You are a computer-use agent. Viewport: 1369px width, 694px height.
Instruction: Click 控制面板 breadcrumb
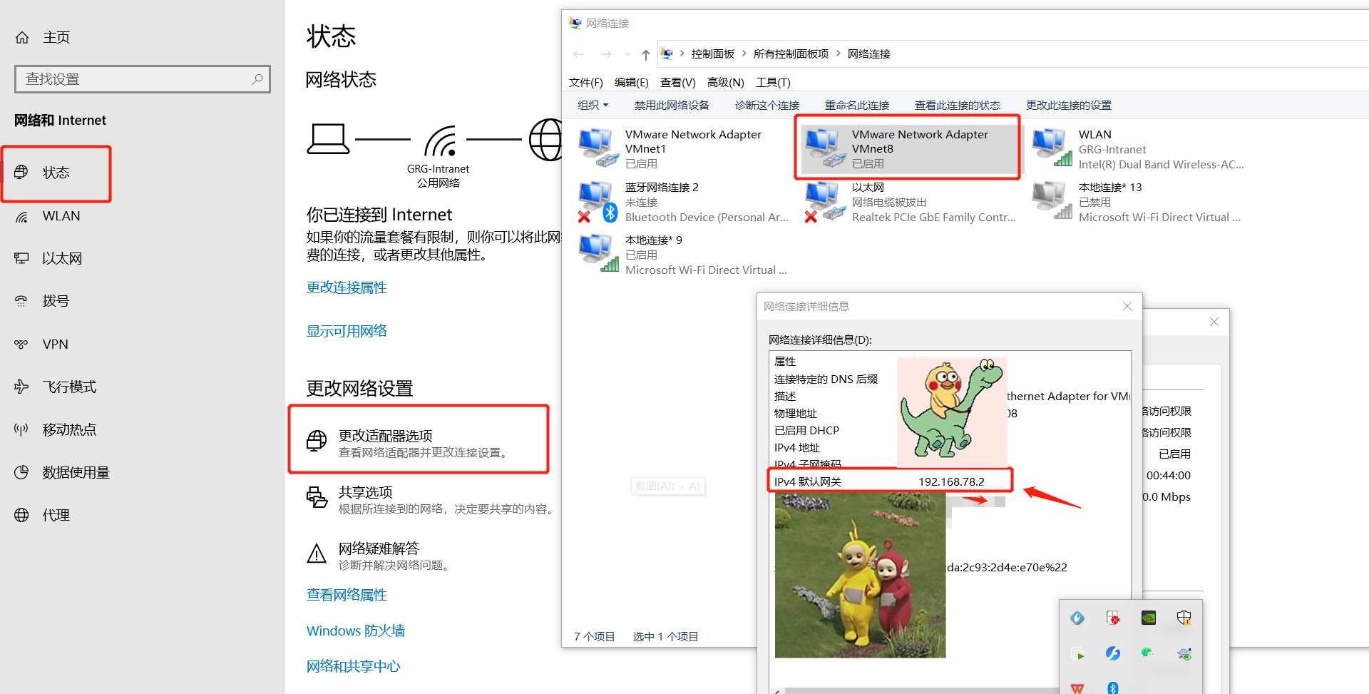tap(713, 54)
